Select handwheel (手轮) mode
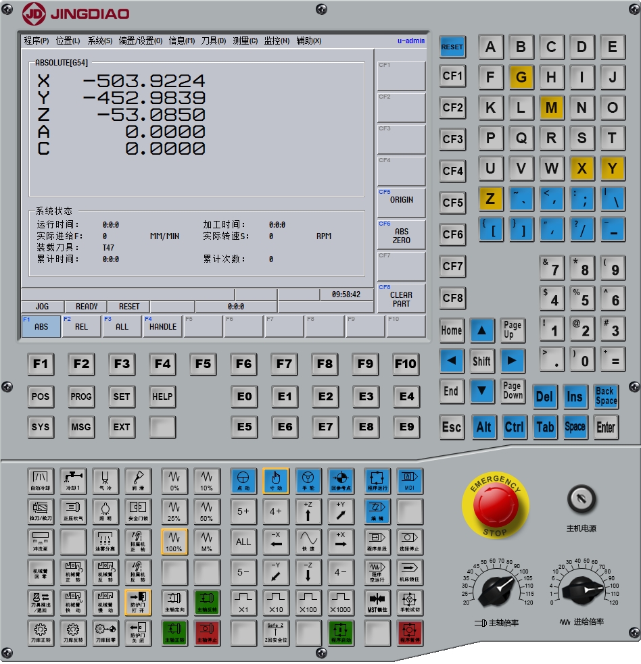The width and height of the screenshot is (641, 664). point(308,480)
